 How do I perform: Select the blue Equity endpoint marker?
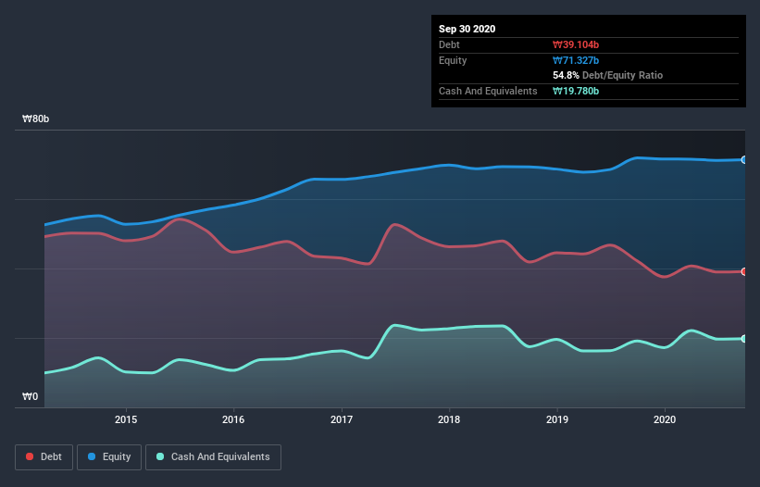click(x=744, y=160)
